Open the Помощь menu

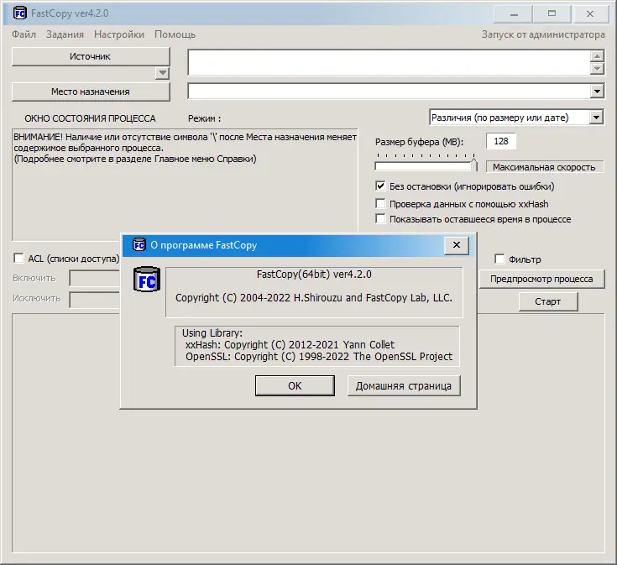[175, 34]
